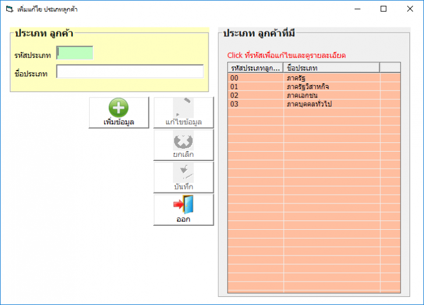Close the window with X button

(x=410, y=9)
